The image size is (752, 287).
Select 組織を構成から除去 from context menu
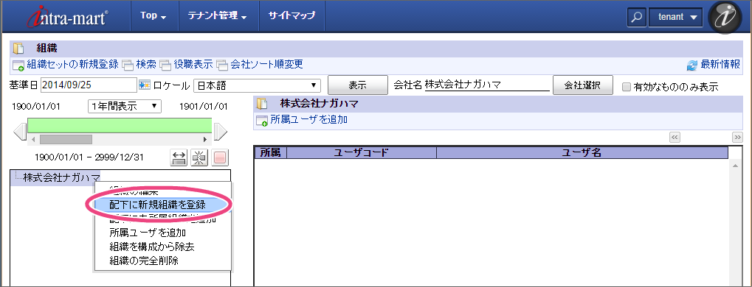151,247
